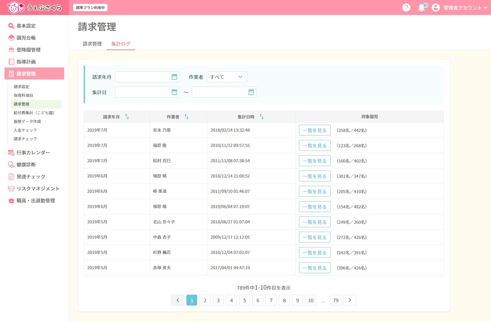Open 発達チェック checklist icon in sidebar

point(11,177)
